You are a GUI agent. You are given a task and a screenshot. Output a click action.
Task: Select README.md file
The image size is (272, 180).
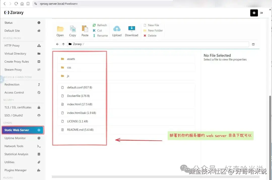(x=126, y=130)
